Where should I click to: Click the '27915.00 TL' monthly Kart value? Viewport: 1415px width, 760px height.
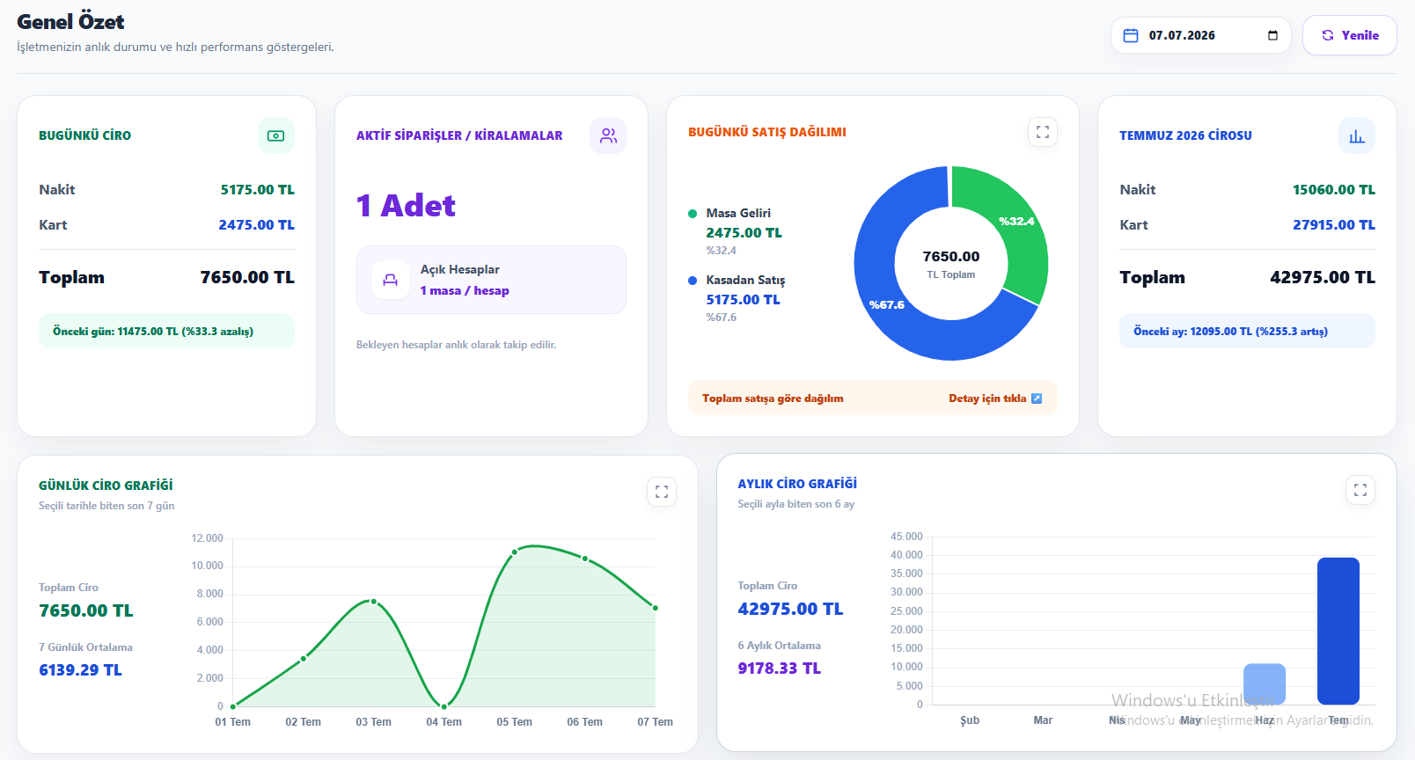(x=1333, y=225)
